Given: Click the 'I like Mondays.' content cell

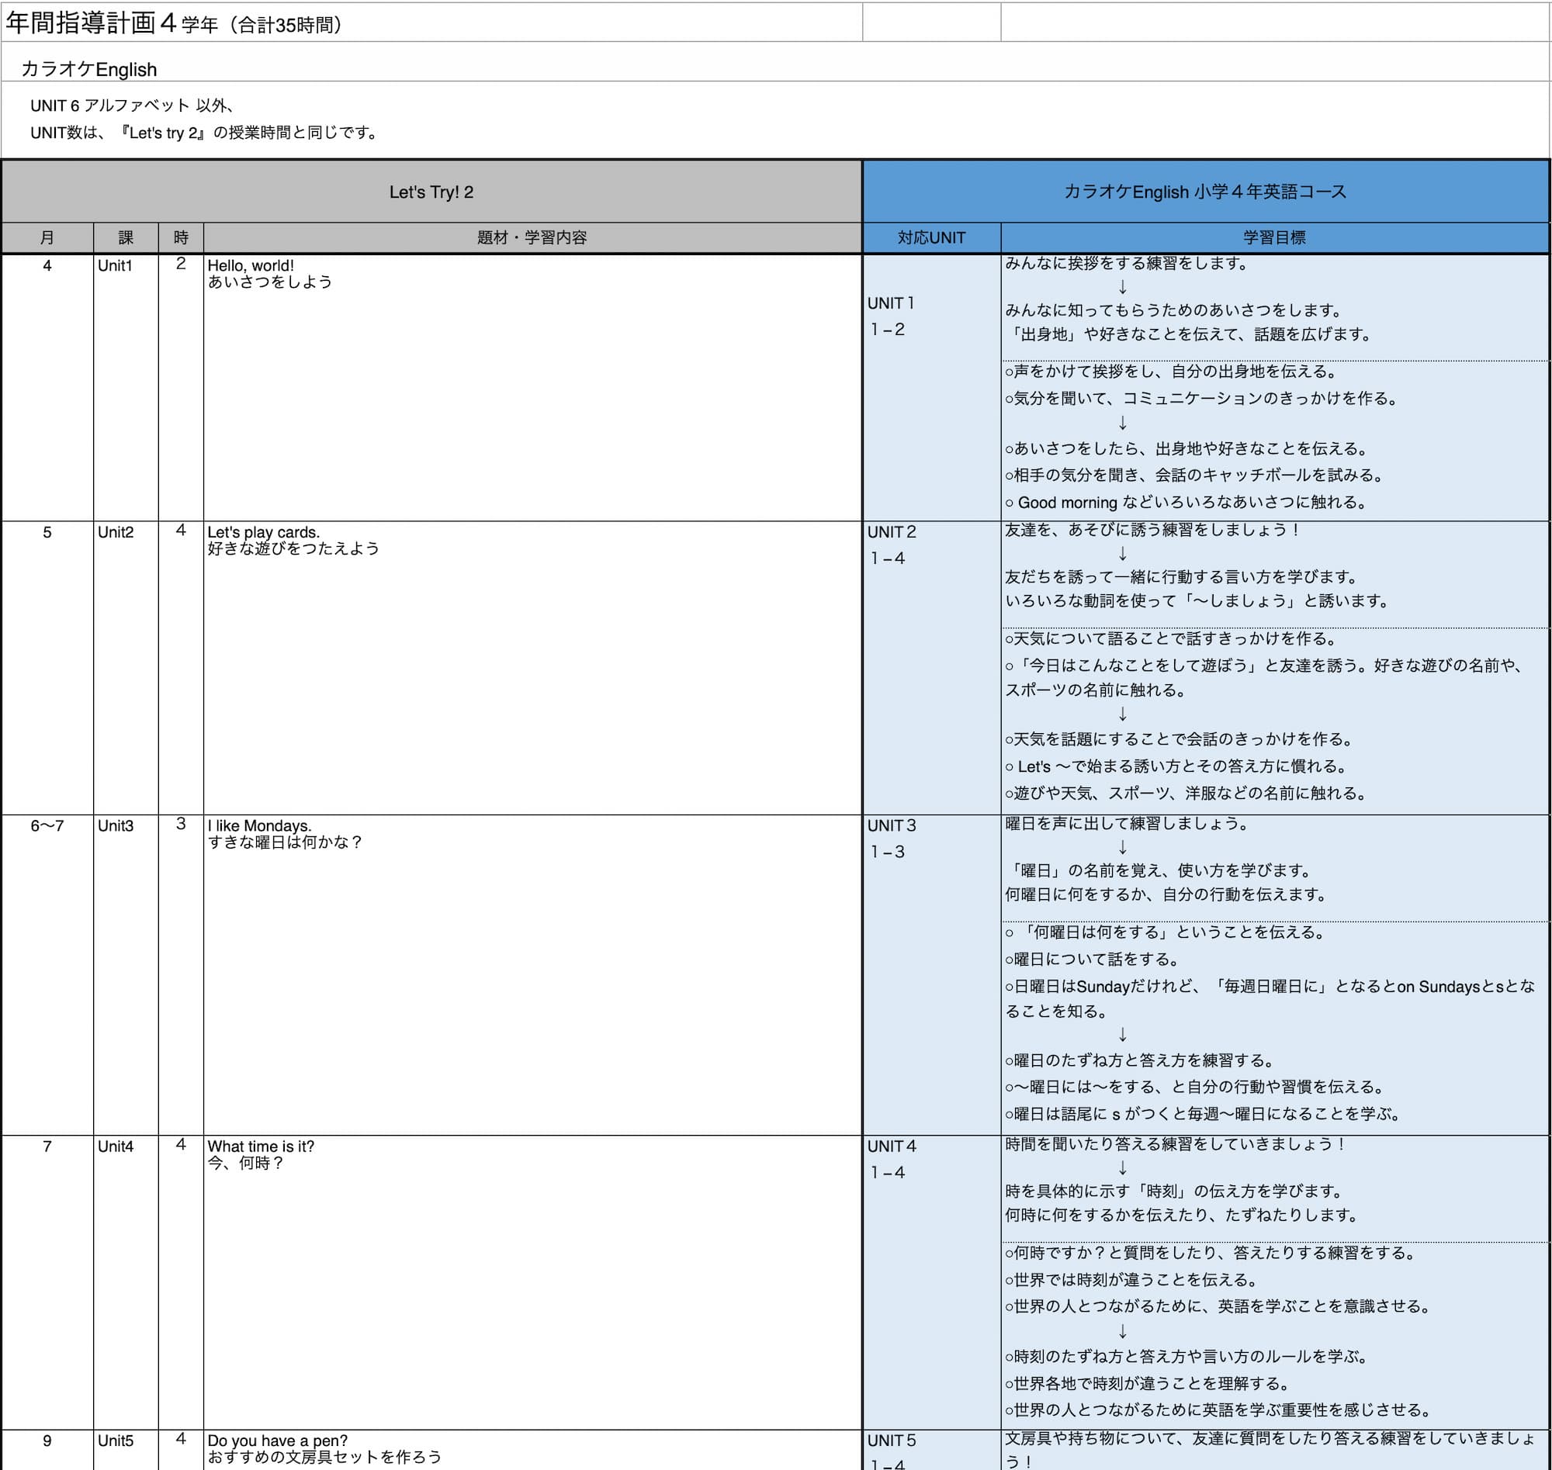Looking at the screenshot, I should point(532,976).
